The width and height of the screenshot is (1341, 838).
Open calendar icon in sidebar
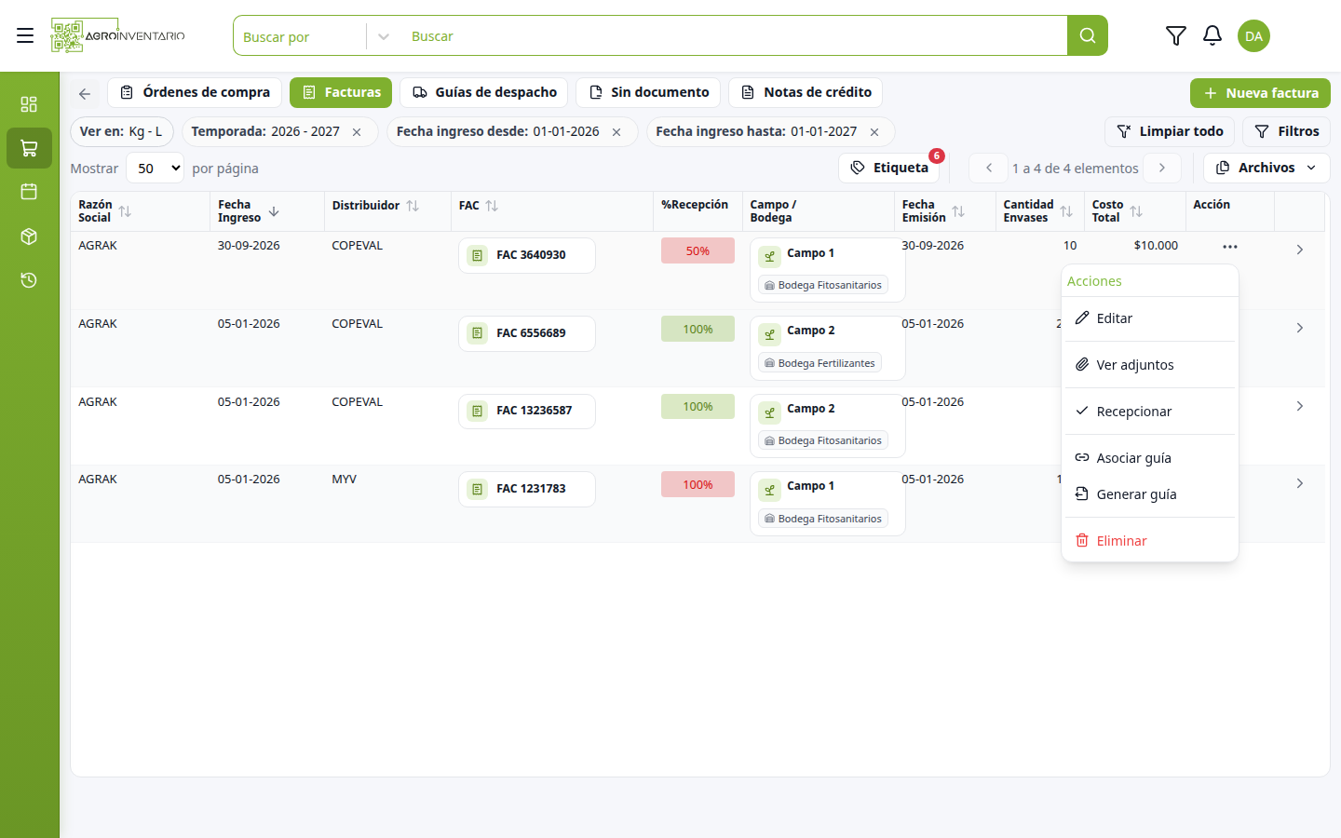coord(29,192)
